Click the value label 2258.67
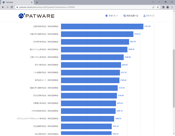The image size is (175, 136). point(125,65)
